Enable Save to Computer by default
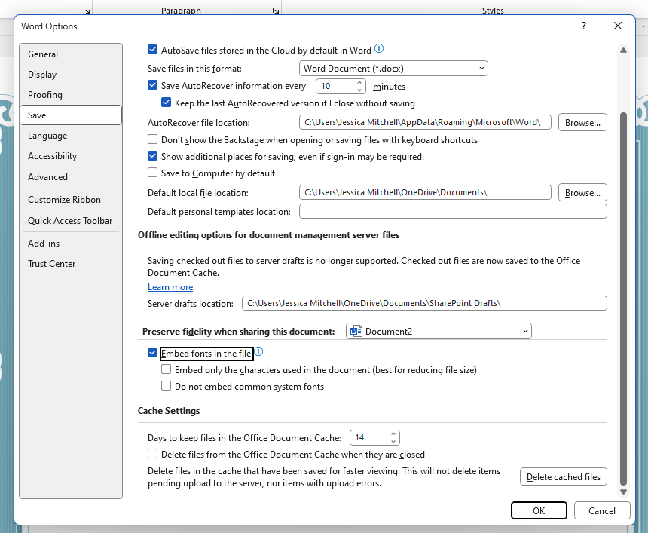The image size is (648, 533). (152, 173)
